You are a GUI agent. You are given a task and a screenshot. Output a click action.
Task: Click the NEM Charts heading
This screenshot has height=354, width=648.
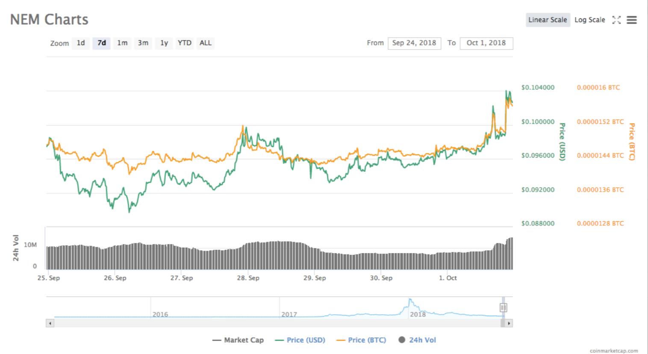[49, 20]
